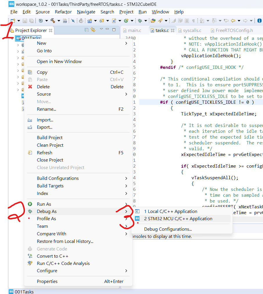
Task: Expand the Build Configurations submenu arrow
Action: pos(126,178)
